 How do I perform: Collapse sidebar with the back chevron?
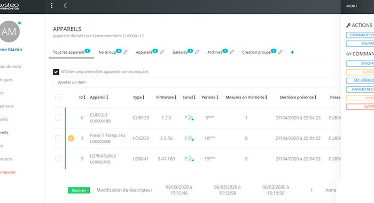coord(65,5)
